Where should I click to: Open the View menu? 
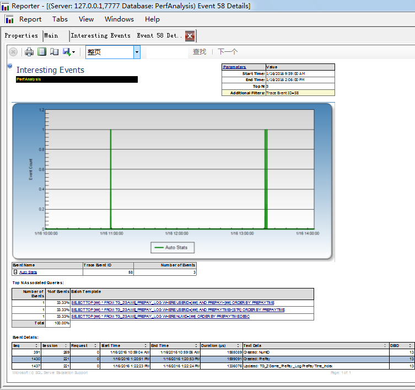[87, 19]
